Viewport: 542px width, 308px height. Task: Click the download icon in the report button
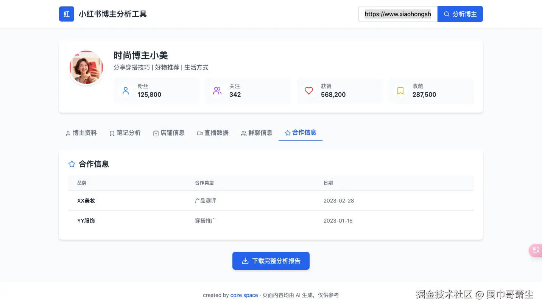(245, 260)
